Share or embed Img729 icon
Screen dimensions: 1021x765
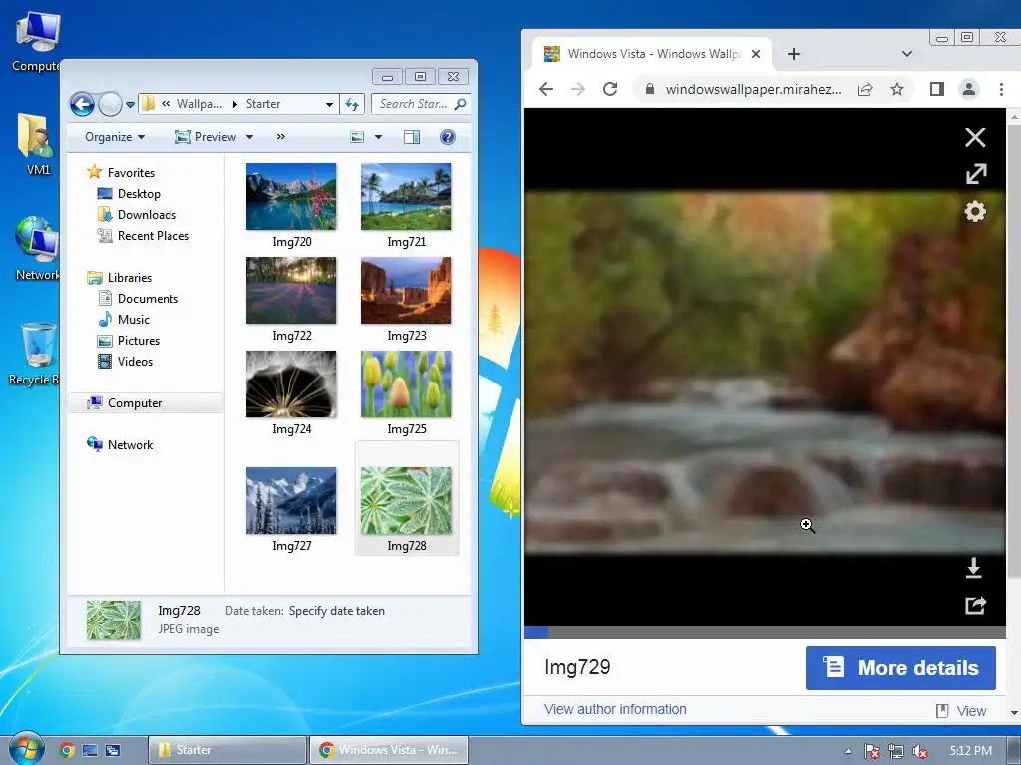(x=975, y=605)
